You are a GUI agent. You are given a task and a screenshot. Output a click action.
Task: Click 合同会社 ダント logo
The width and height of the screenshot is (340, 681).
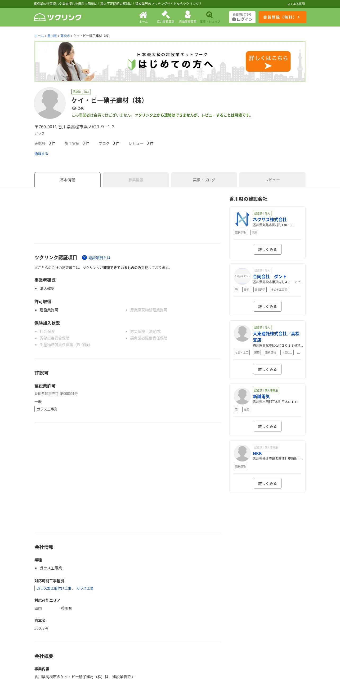click(242, 276)
